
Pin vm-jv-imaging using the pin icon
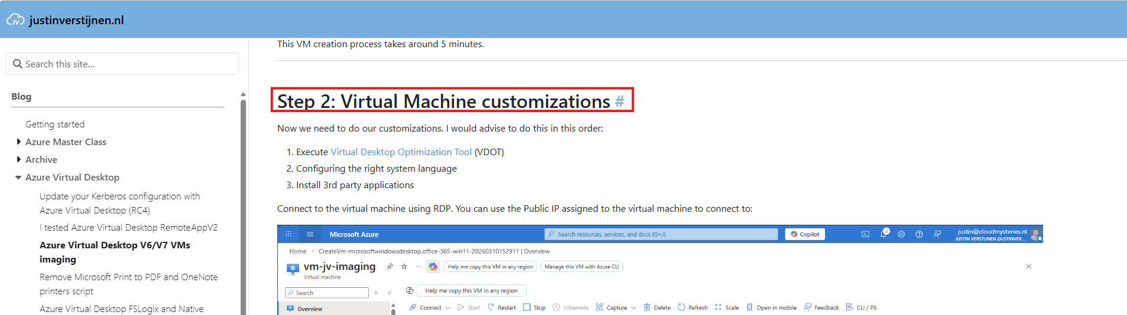coord(390,267)
